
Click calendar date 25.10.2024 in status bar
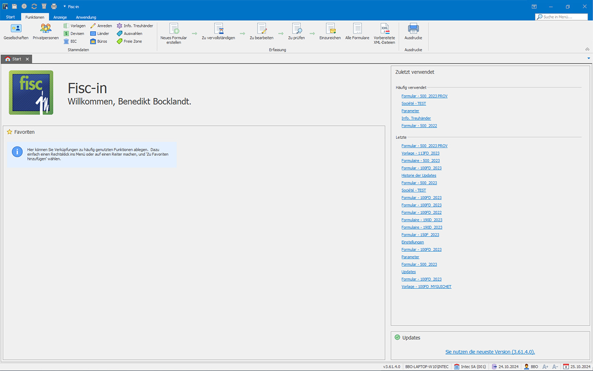click(x=576, y=367)
